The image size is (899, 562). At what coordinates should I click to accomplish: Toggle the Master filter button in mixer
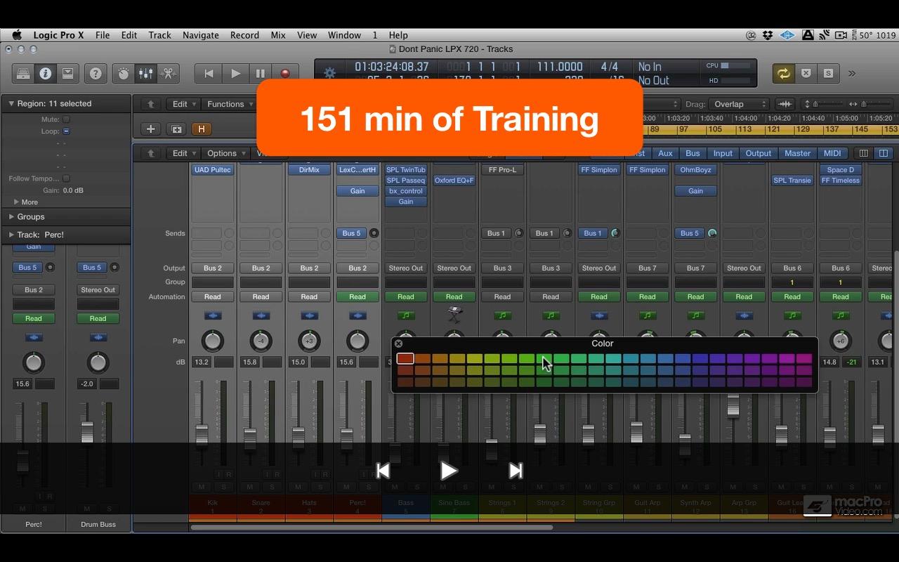pyautogui.click(x=797, y=153)
